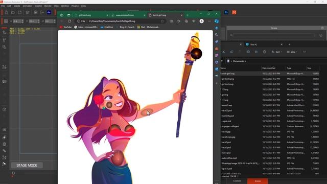Go up one folder in File Explorer
Screen dimensions: 327x184
(222, 61)
